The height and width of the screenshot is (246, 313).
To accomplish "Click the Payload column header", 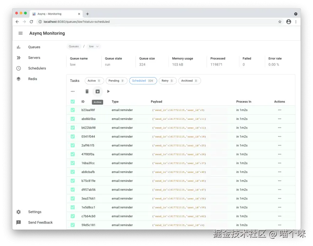I will pyautogui.click(x=156, y=101).
